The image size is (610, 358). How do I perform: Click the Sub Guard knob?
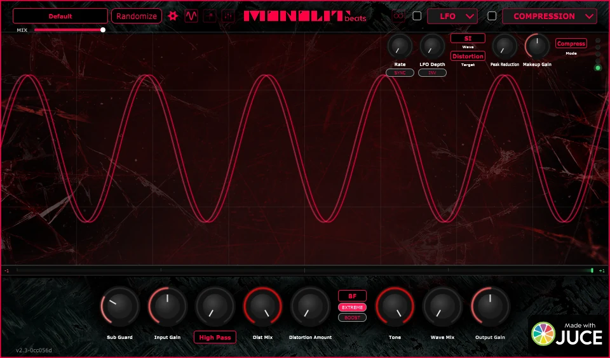119,307
